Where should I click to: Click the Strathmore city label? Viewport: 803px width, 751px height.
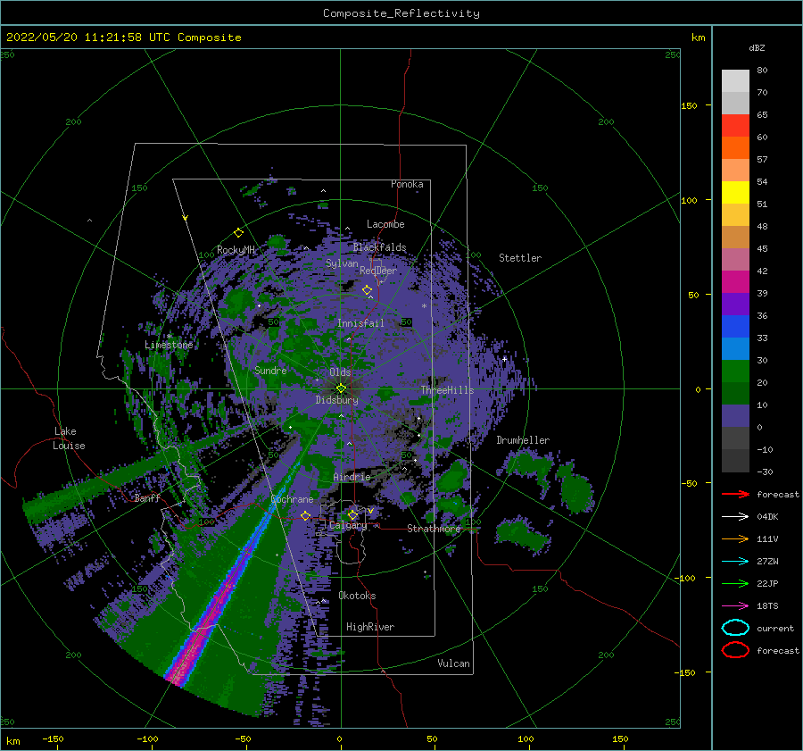click(434, 529)
